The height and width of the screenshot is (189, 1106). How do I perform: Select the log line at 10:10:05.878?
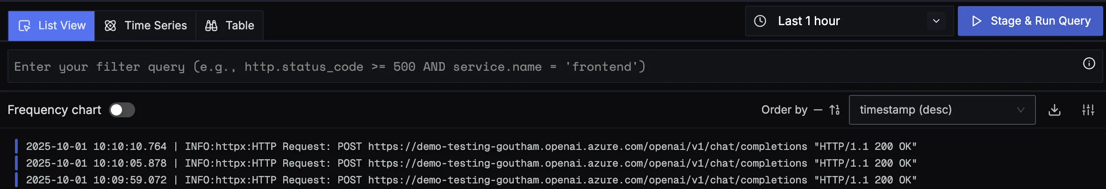coord(471,163)
